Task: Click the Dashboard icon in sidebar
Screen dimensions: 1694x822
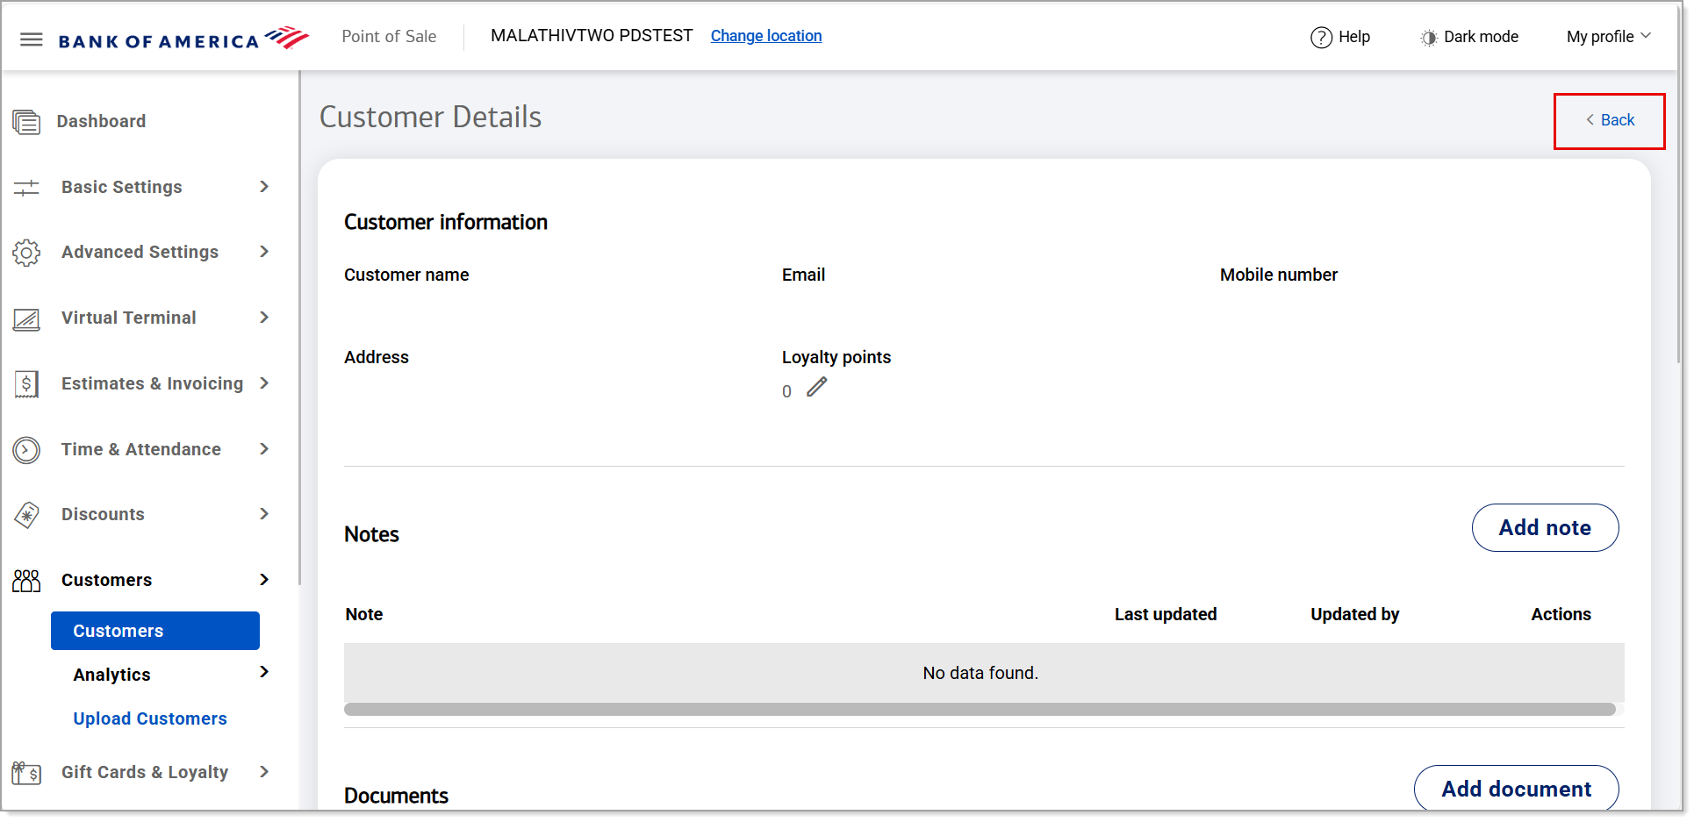Action: coord(26,121)
